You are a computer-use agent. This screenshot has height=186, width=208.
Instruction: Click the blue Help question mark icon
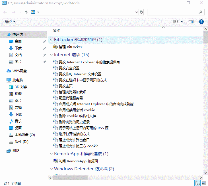[x=201, y=22]
